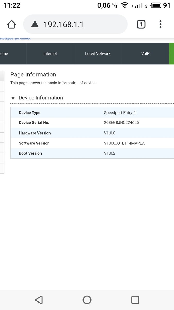
Task: Tap the Wi-Fi status icon
Action: tap(125, 5)
